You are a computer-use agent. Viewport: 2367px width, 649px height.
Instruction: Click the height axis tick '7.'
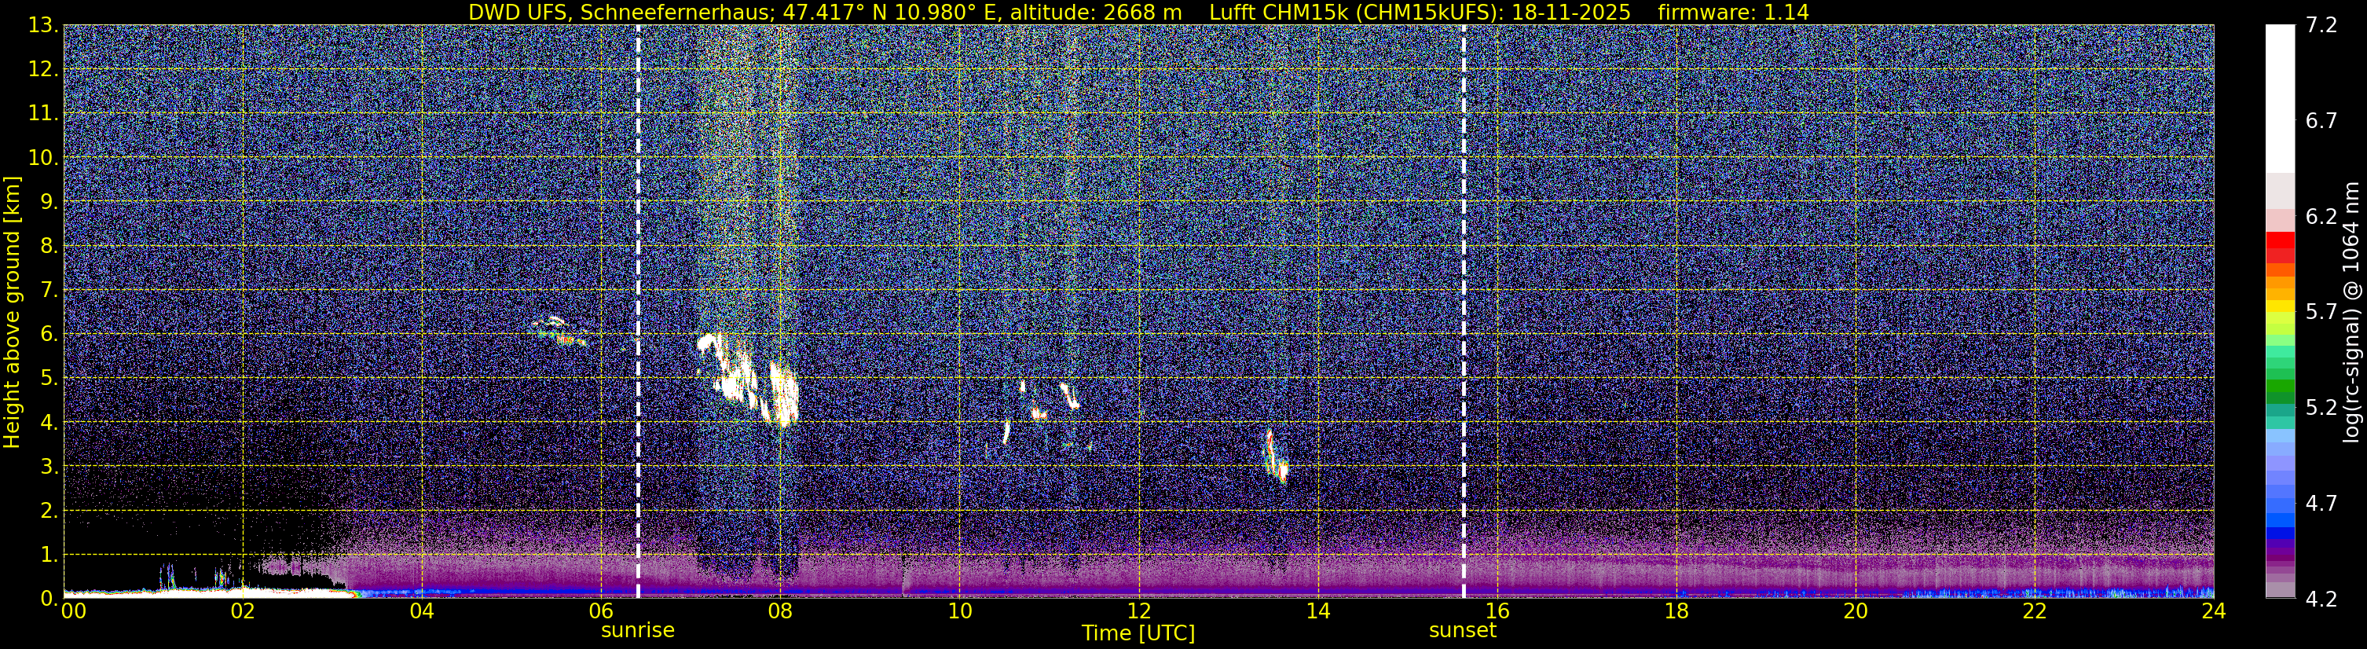tap(49, 291)
